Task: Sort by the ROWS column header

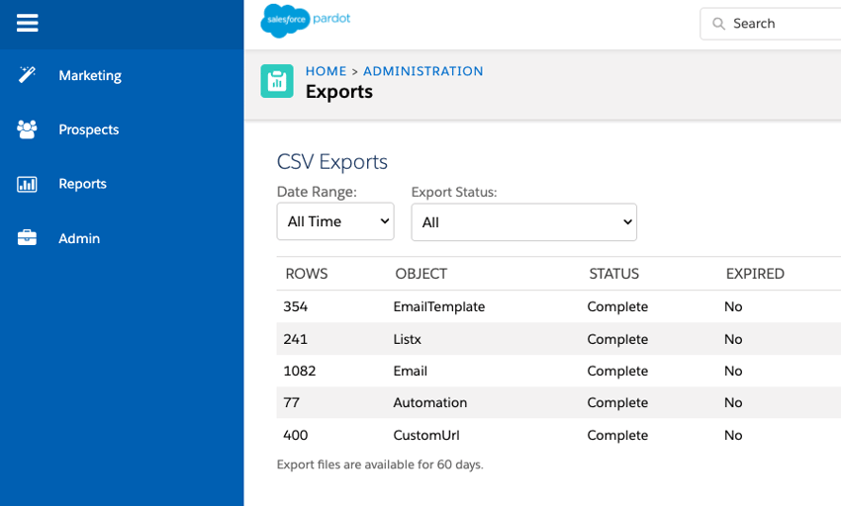Action: tap(307, 274)
